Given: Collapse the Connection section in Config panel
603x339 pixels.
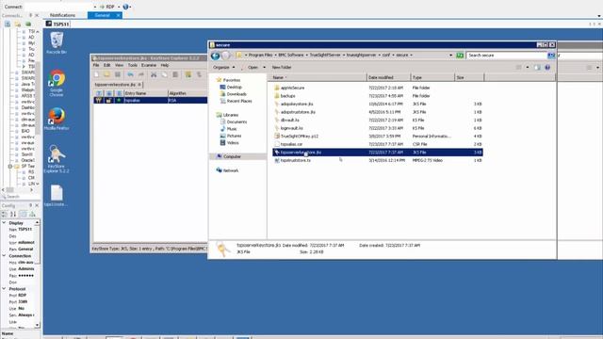Looking at the screenshot, I should click(4, 255).
